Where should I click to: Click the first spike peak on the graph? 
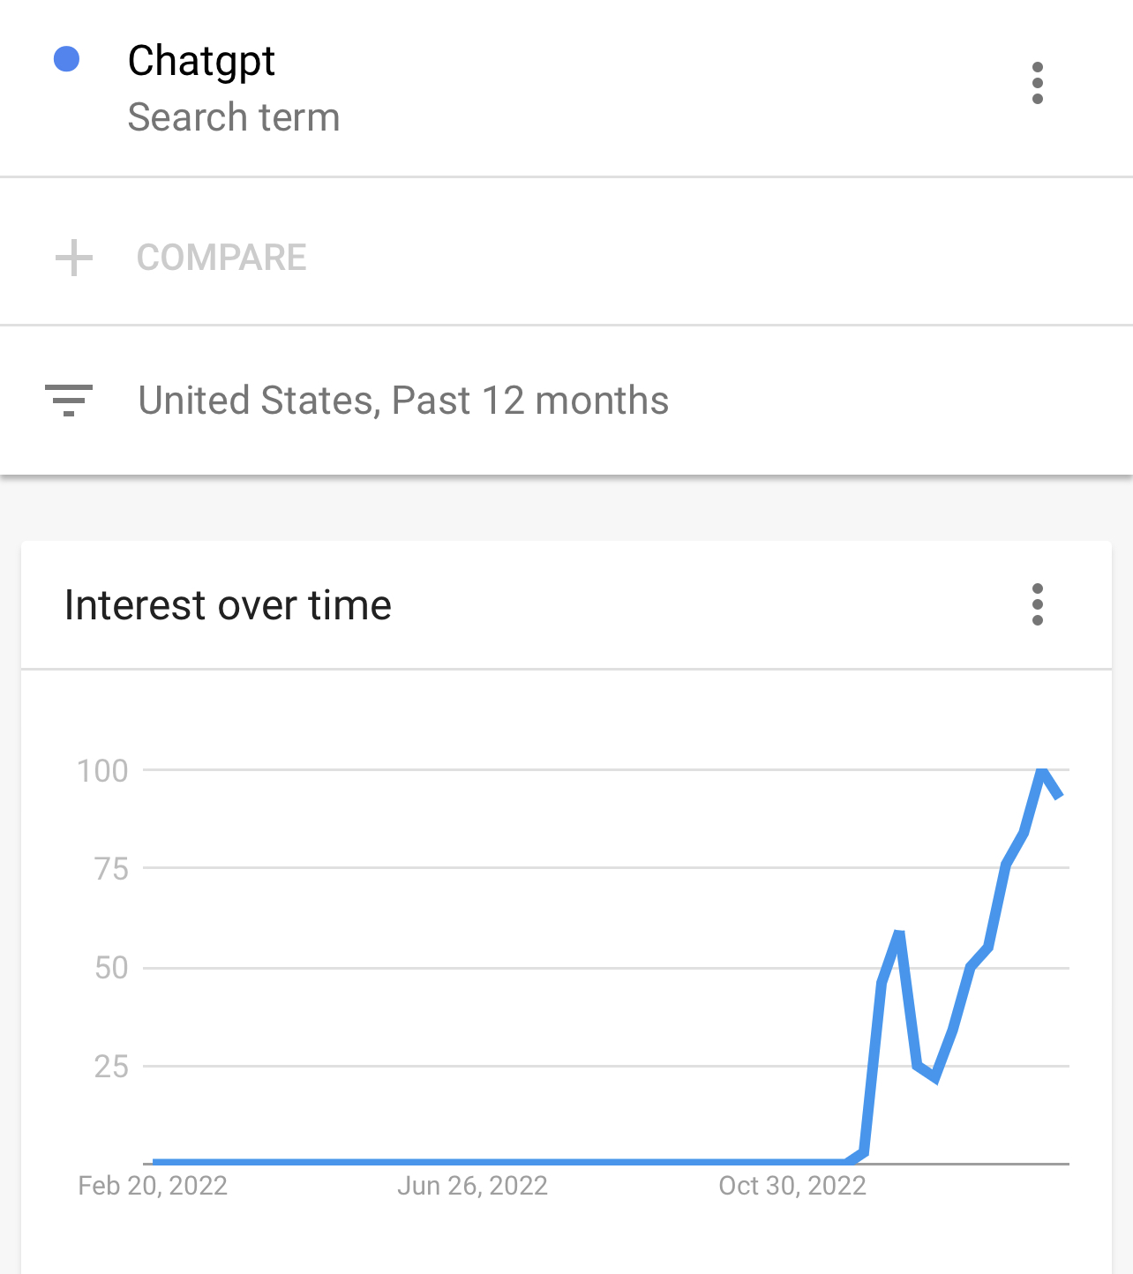coord(899,933)
